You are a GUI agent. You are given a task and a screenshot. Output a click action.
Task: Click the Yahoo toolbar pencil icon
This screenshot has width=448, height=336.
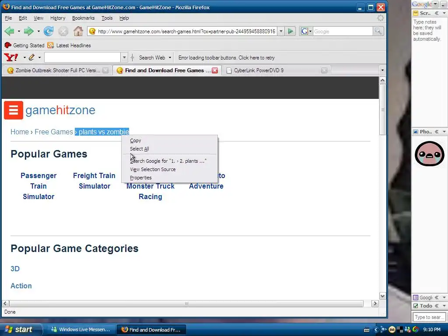[x=31, y=57]
